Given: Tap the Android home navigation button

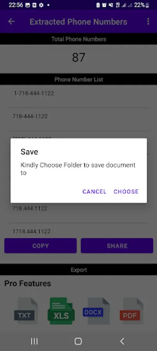Looking at the screenshot, I should [78, 341].
